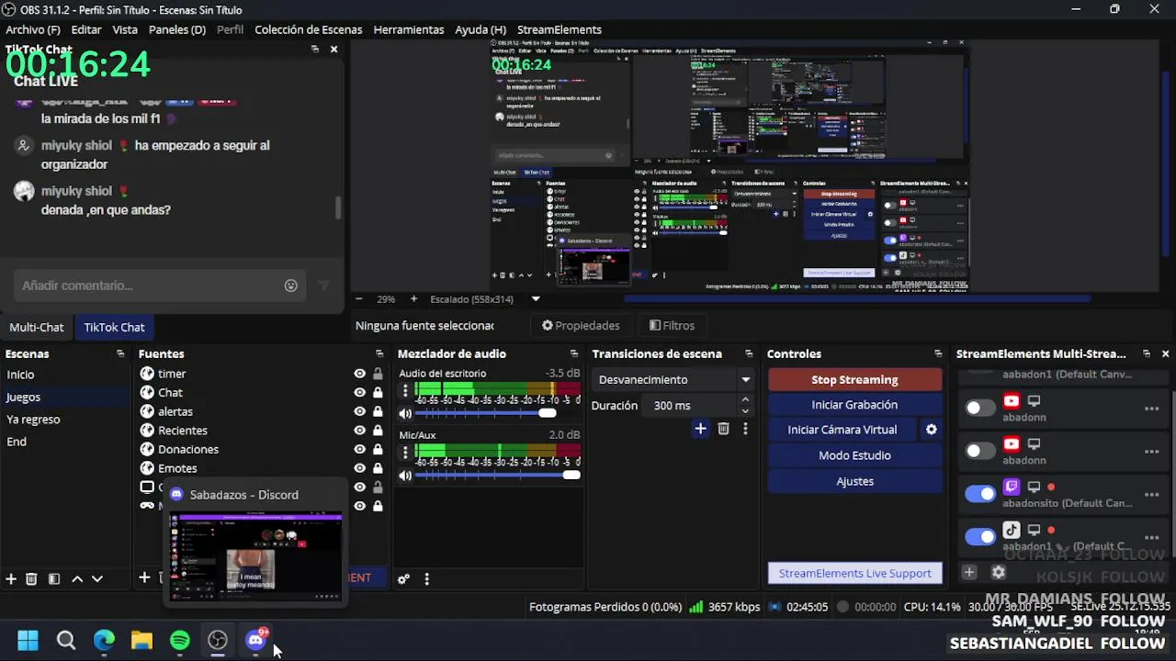Click the preview horizontal scrollbar

click(x=856, y=298)
